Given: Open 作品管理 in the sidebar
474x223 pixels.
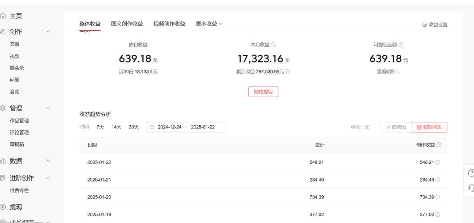Looking at the screenshot, I should [19, 120].
